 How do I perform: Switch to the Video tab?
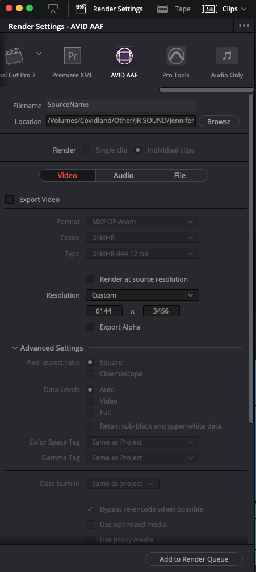pyautogui.click(x=68, y=175)
